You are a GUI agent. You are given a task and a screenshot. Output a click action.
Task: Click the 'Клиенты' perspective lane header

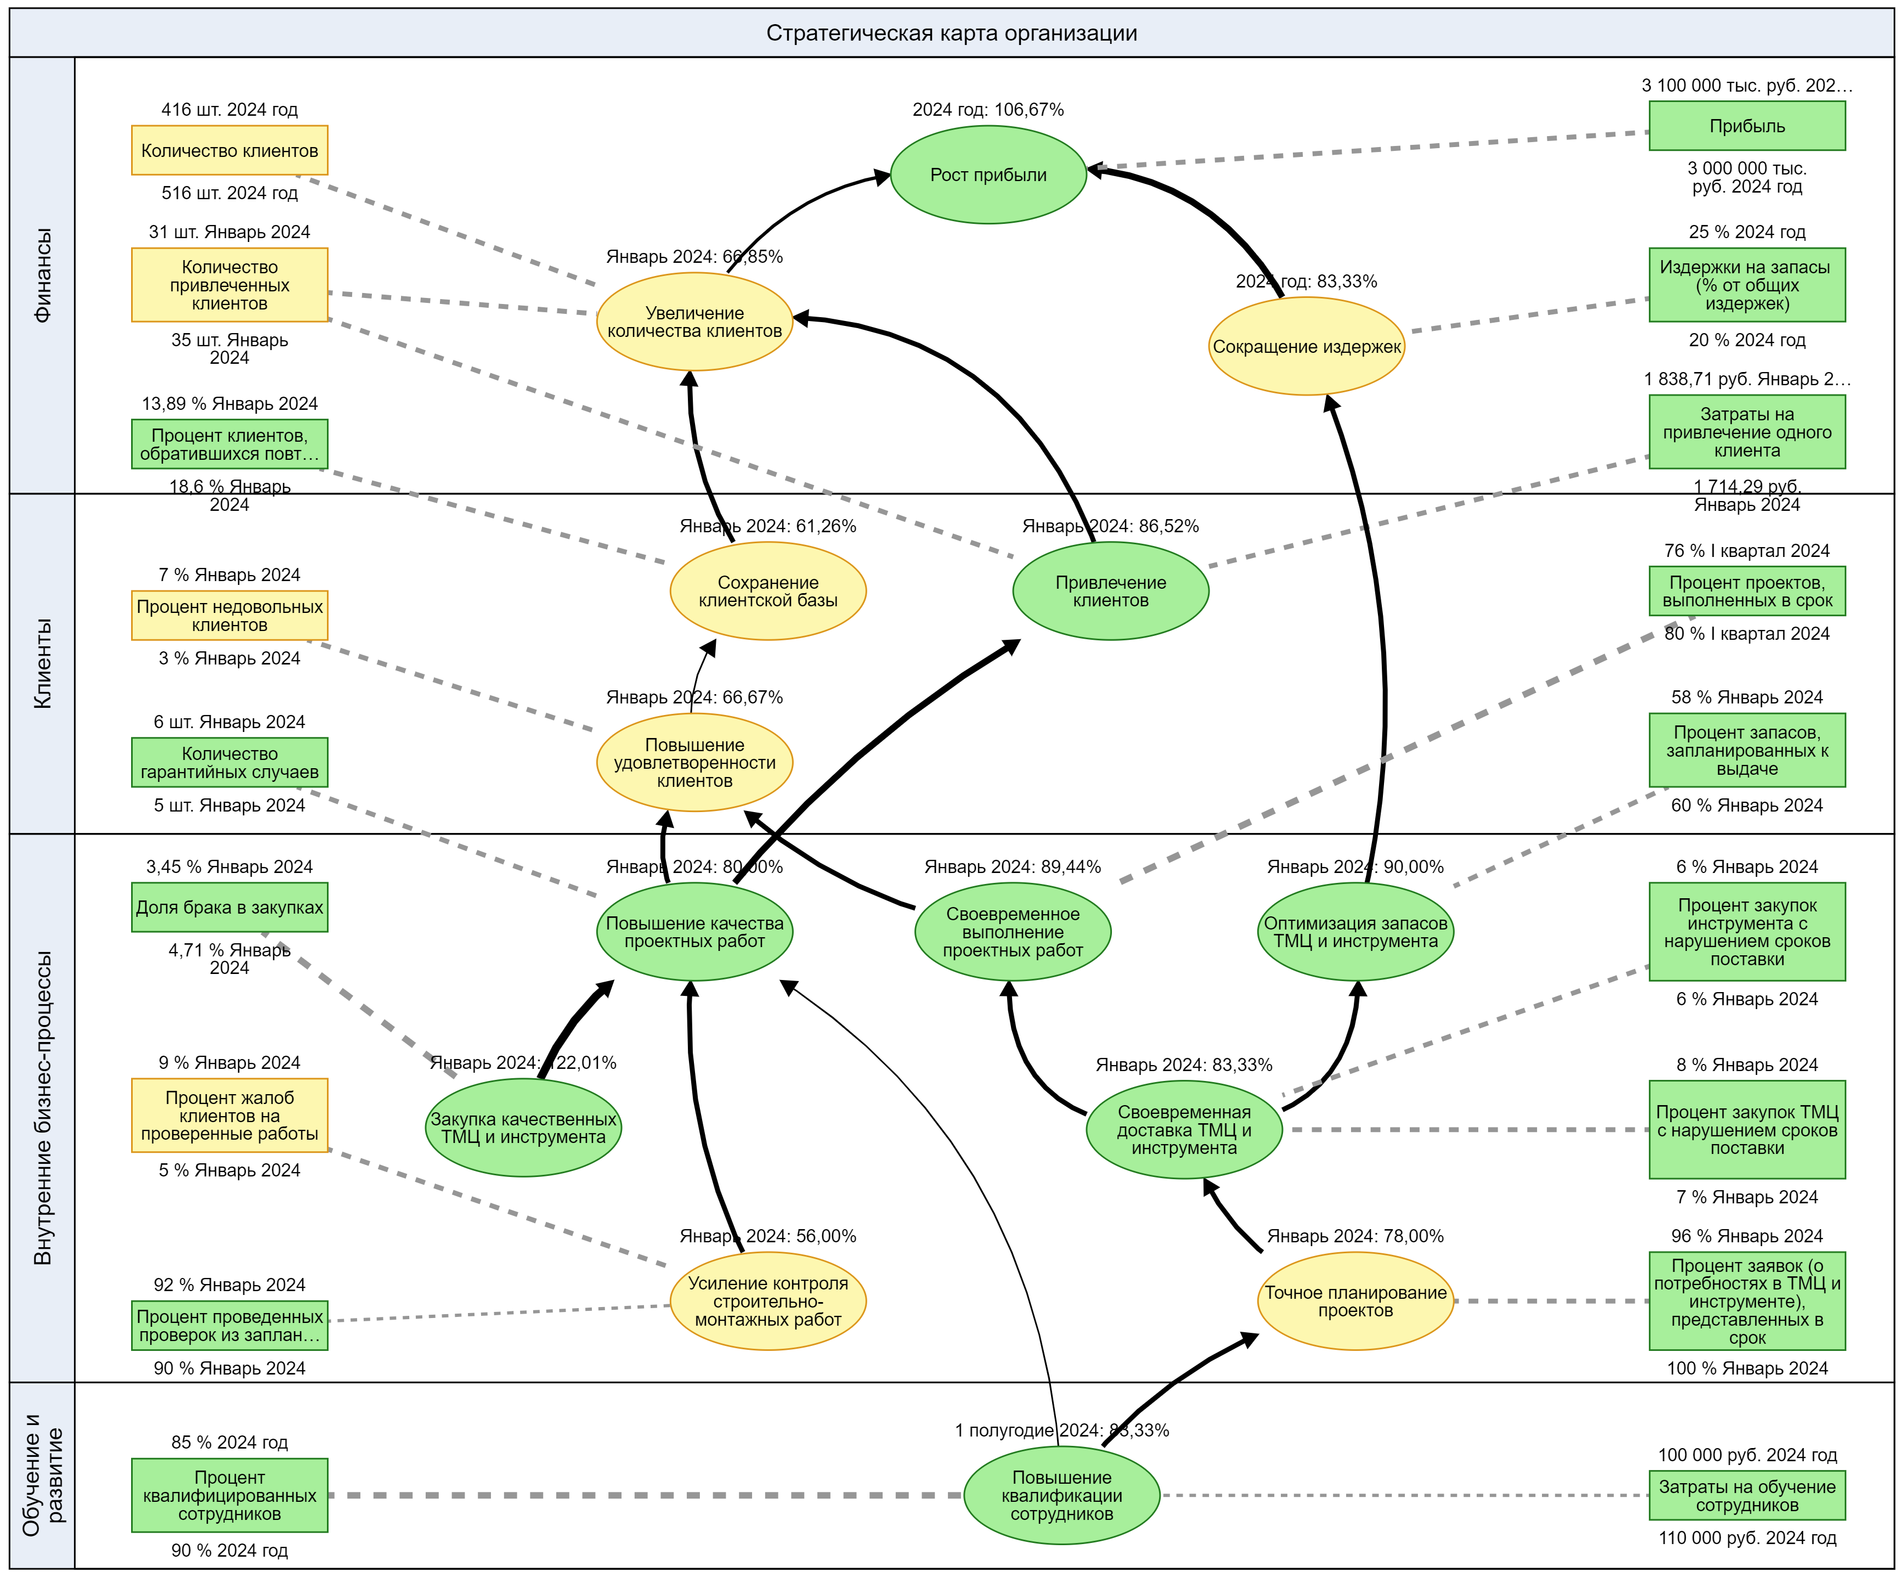(x=43, y=663)
